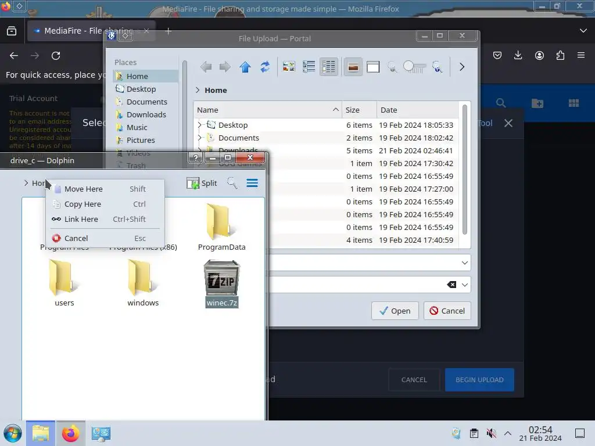Image resolution: width=595 pixels, height=446 pixels.
Task: Select the winec.7z archive in Dolphin
Action: pos(221,283)
